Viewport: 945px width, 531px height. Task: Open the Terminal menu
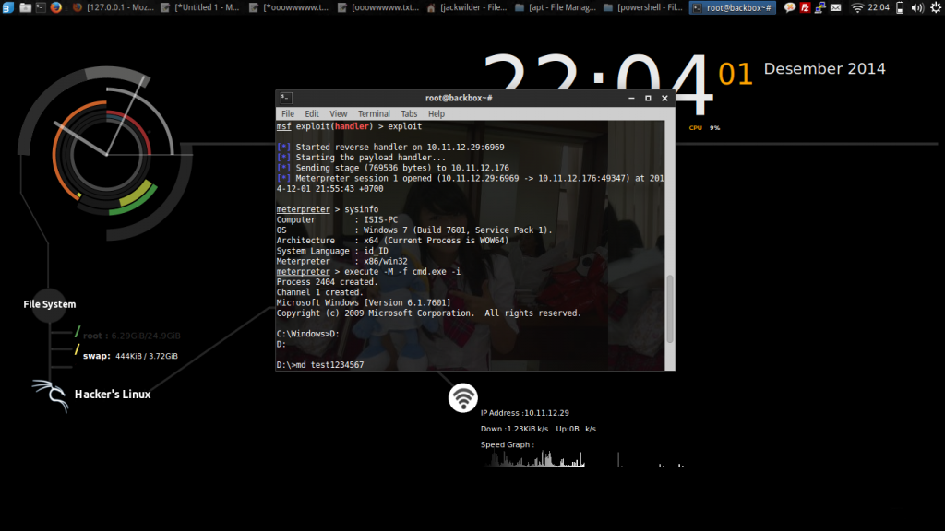pos(374,113)
